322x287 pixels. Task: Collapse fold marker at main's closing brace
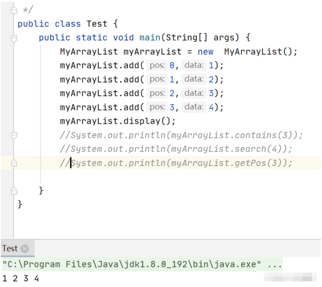pos(14,191)
